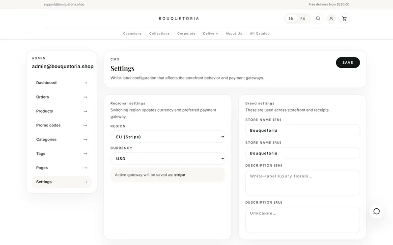Click the arrow next to Promo codes

(x=85, y=125)
